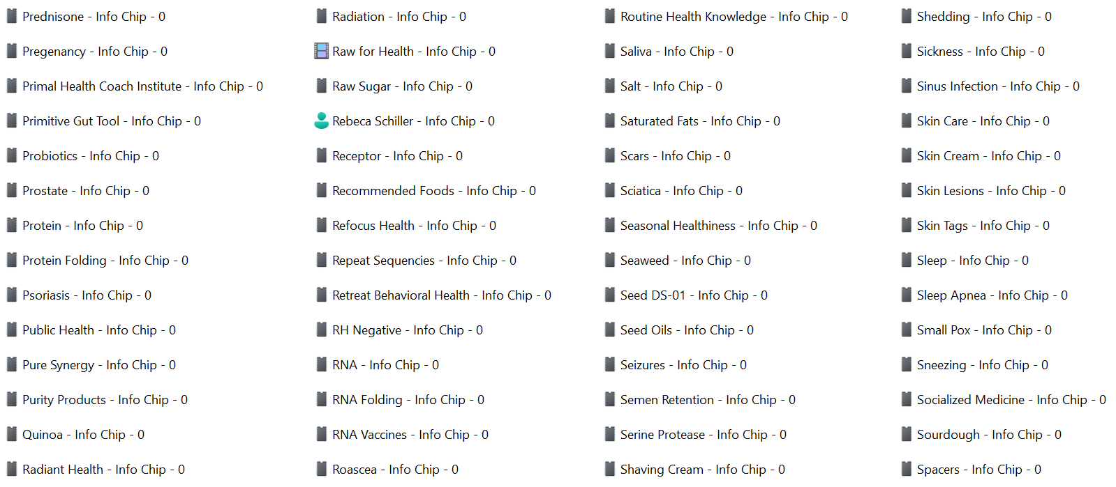1116x487 pixels.
Task: Click the file icon beside Routine Health Knowledge
Action: click(x=610, y=16)
